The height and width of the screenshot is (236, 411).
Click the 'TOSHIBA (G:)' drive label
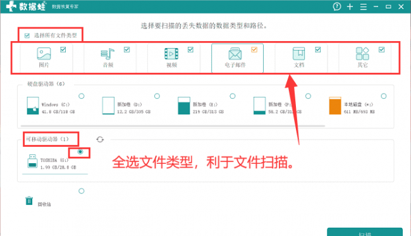coord(54,160)
